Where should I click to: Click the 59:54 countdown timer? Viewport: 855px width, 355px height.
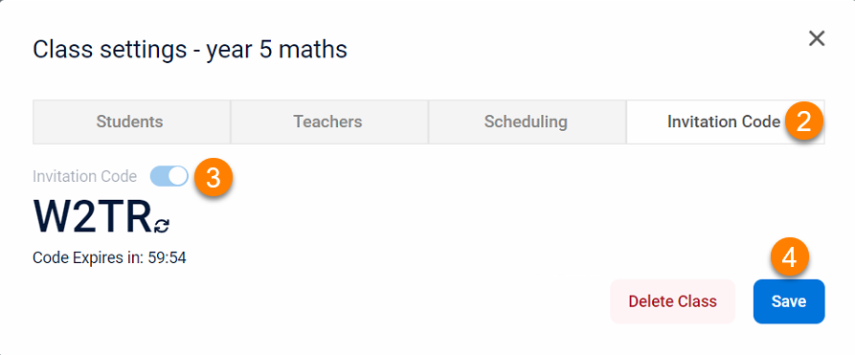166,258
